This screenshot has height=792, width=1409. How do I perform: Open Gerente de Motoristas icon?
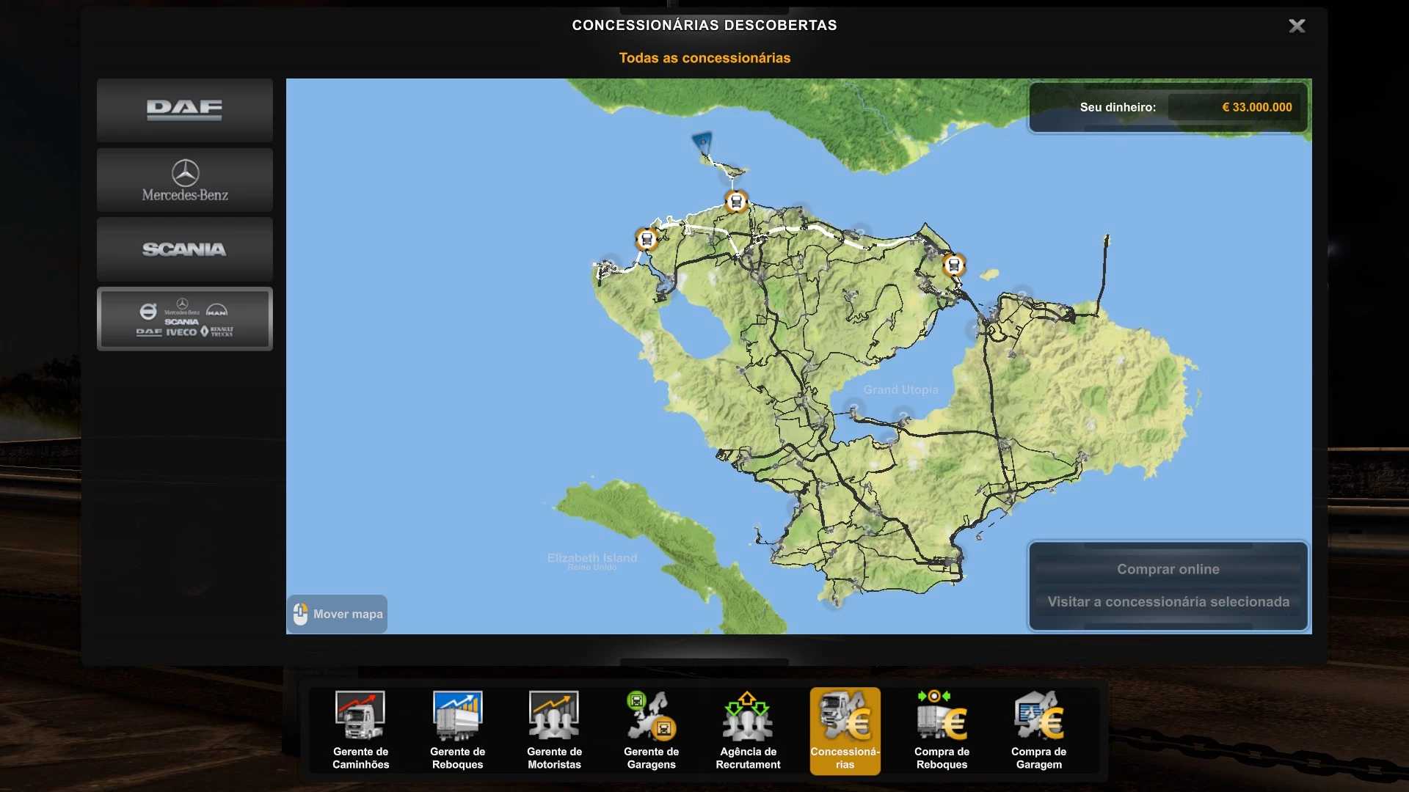tap(554, 730)
